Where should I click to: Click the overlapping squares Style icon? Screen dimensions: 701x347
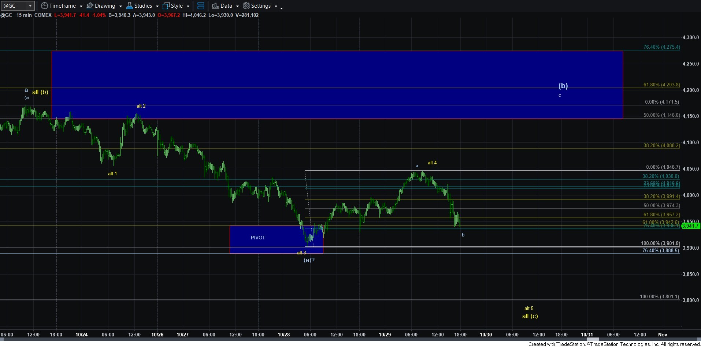[166, 6]
